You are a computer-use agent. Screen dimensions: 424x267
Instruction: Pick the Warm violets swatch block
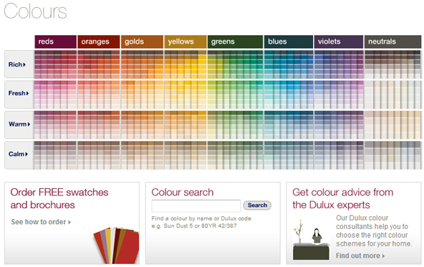pos(339,125)
